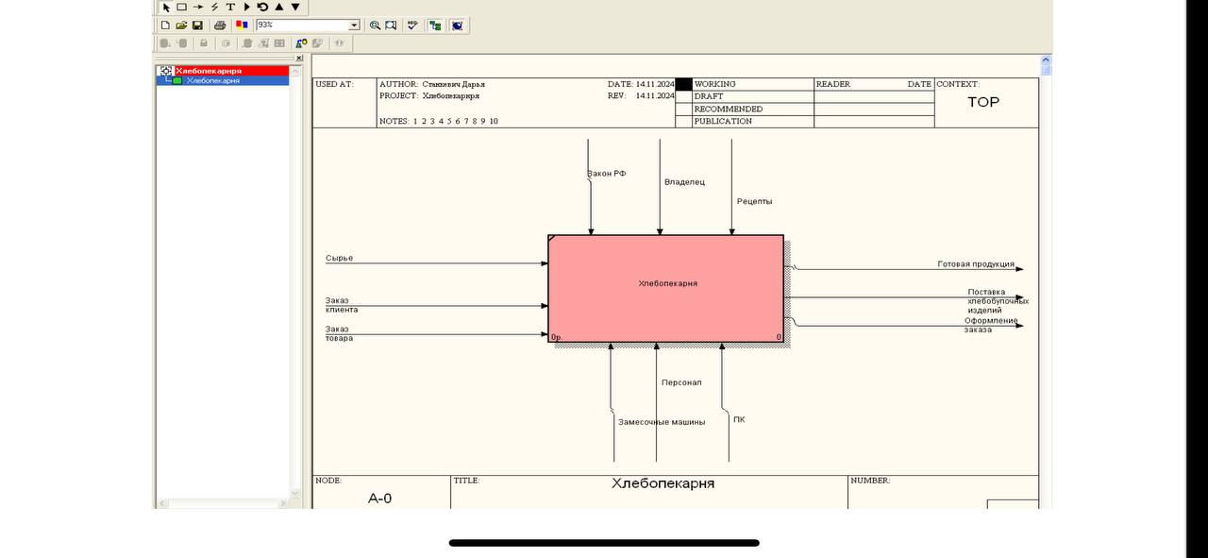1208x558 pixels.
Task: Click the diagram's vertical scrollbar thumb
Action: coord(1046,69)
